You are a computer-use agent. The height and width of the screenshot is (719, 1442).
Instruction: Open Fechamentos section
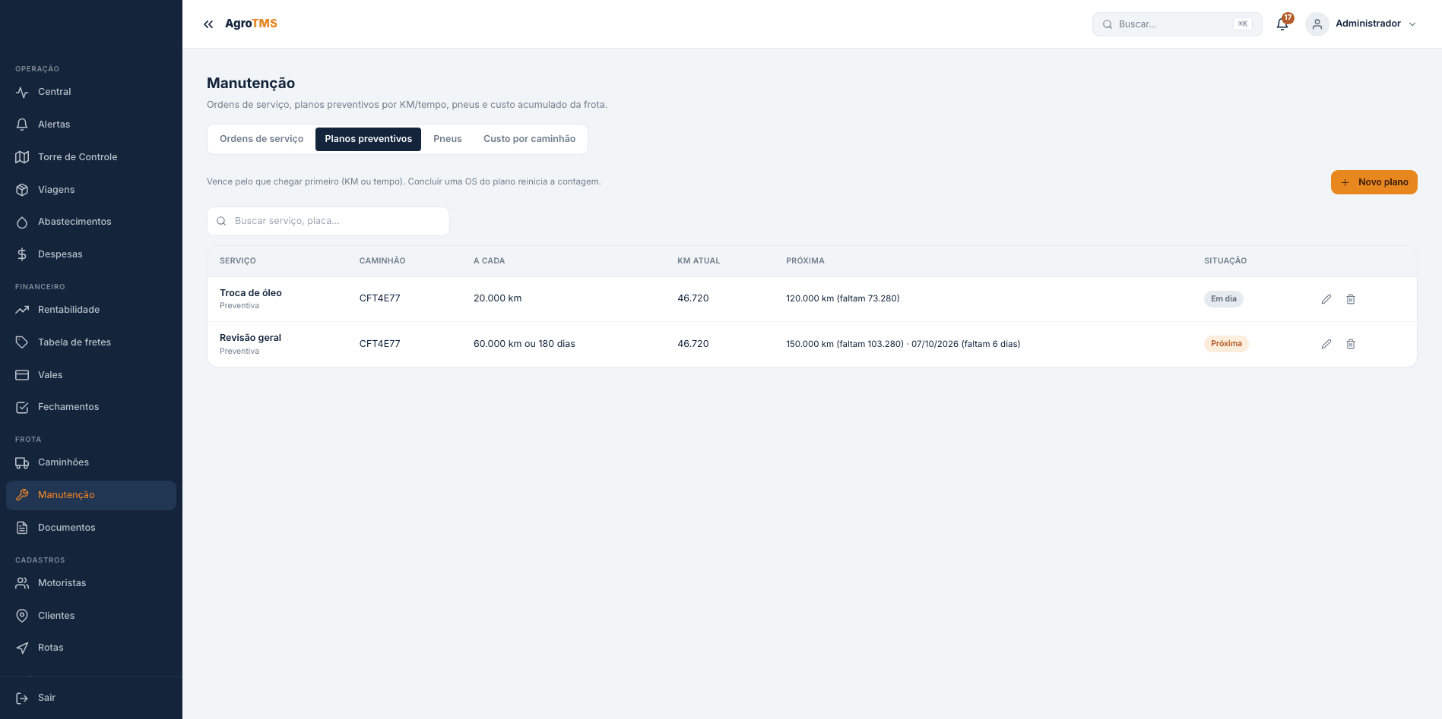click(91, 407)
